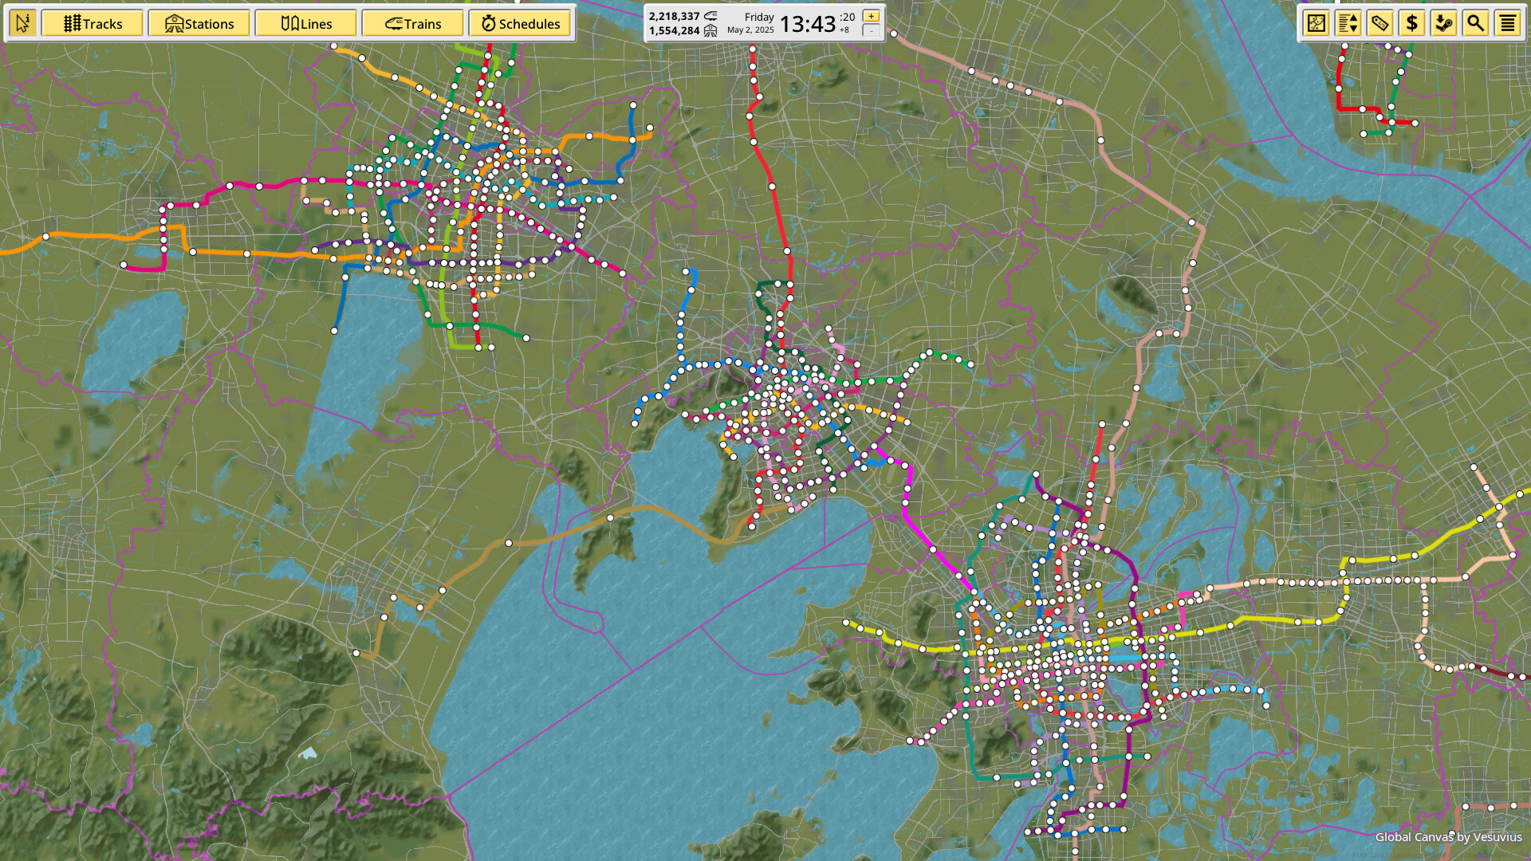The width and height of the screenshot is (1531, 861).
Task: Open the company finances panel
Action: click(1411, 23)
